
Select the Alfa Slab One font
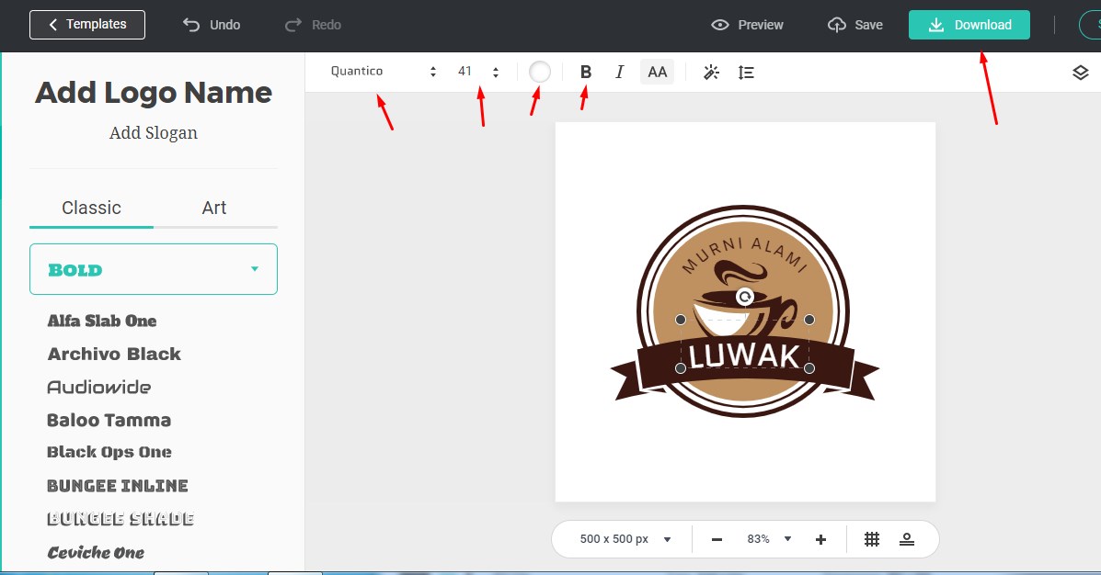tap(101, 321)
